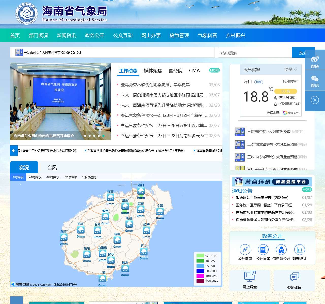This screenshot has width=325, height=304.
Task: Click Wanning weather icon on map
Action: coord(144,252)
